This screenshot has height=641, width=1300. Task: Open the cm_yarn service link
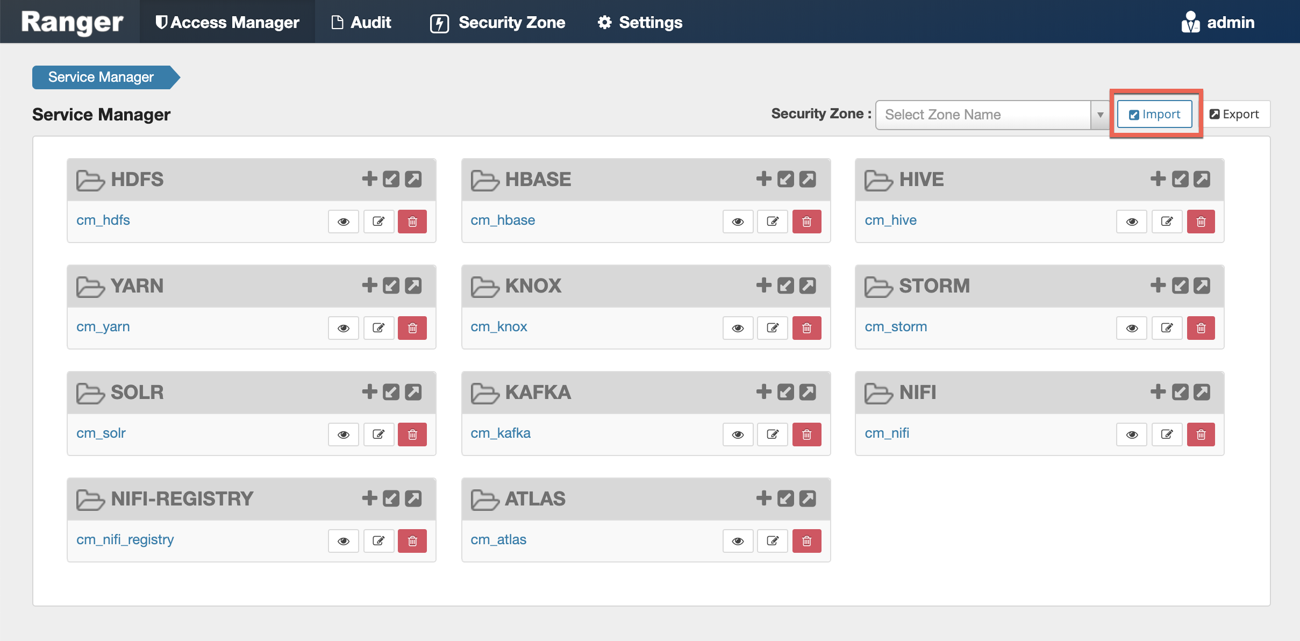103,326
